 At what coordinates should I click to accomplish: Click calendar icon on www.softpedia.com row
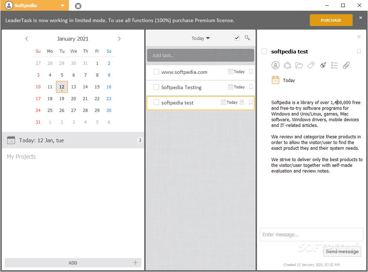click(231, 72)
